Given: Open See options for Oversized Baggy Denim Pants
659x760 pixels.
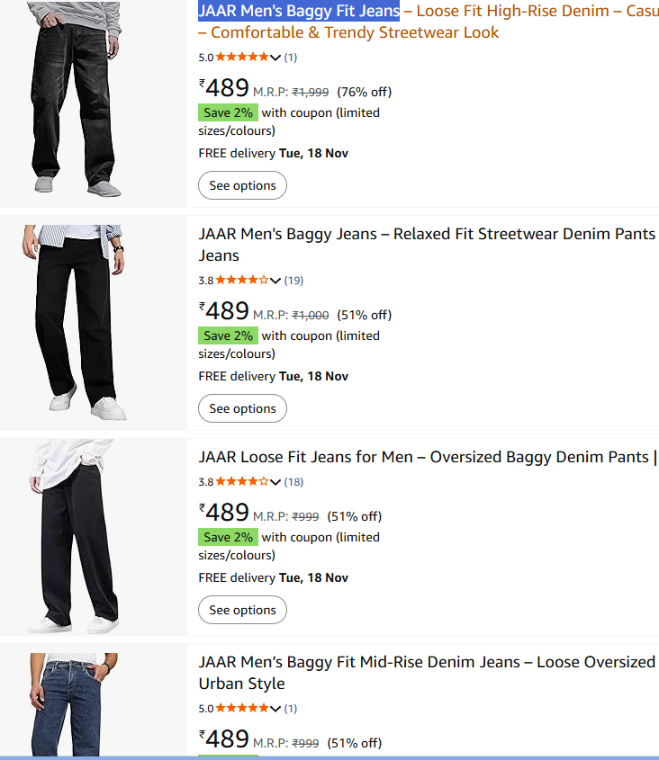Looking at the screenshot, I should pyautogui.click(x=242, y=610).
